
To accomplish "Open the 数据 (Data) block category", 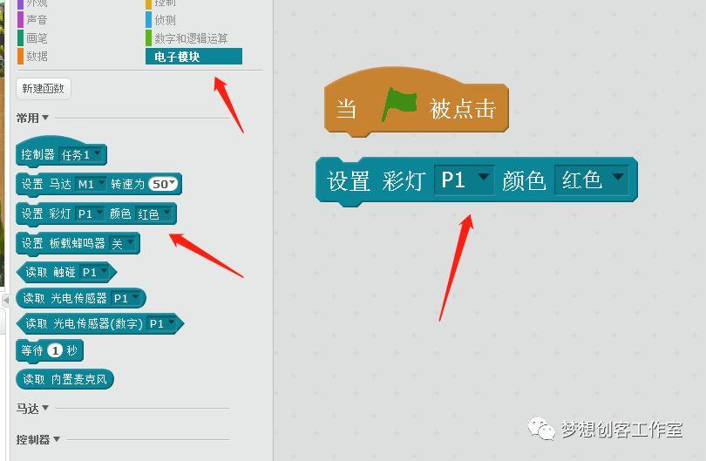I will (32, 57).
